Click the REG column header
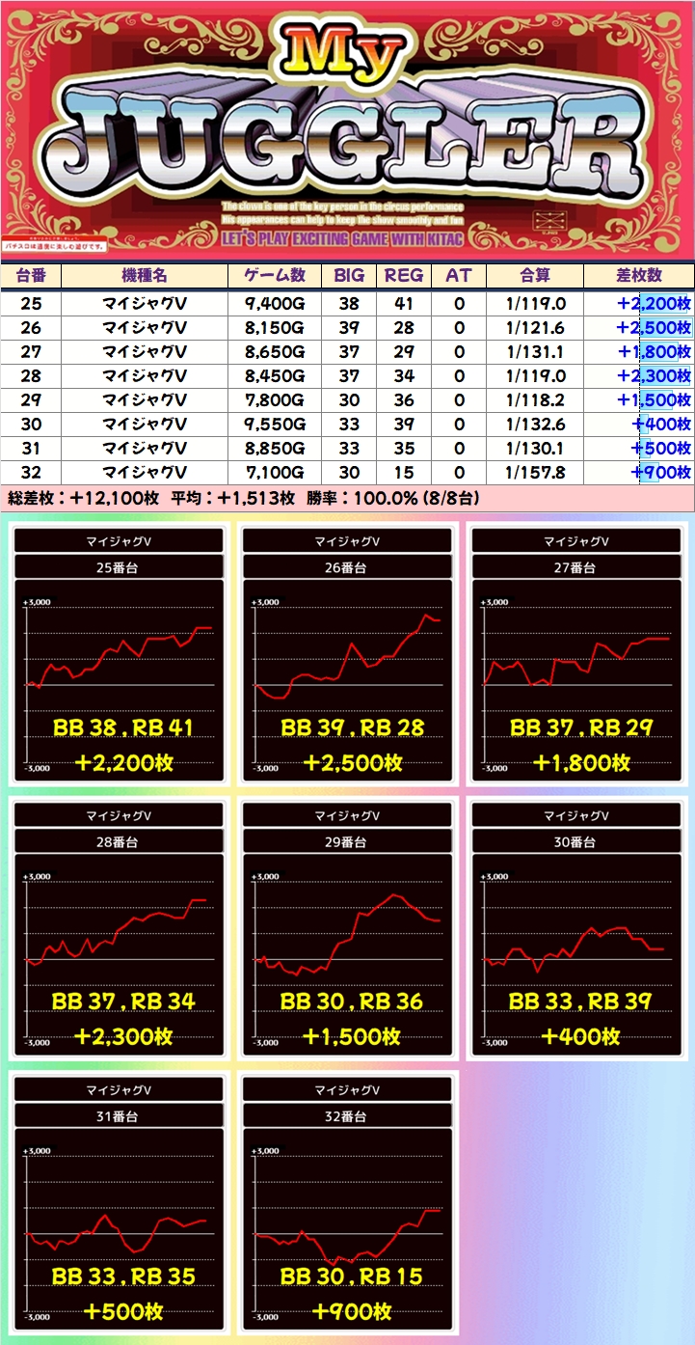The width and height of the screenshot is (695, 1345). click(x=404, y=275)
